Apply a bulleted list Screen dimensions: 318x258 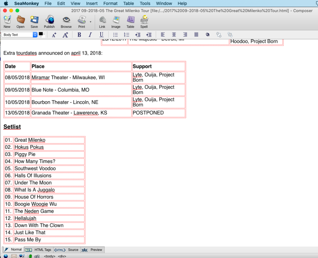tap(116, 35)
